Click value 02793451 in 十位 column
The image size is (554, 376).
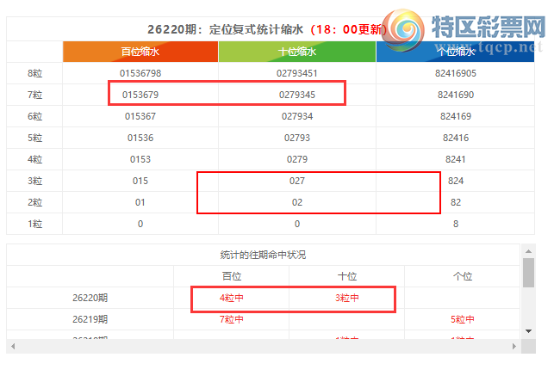[297, 73]
